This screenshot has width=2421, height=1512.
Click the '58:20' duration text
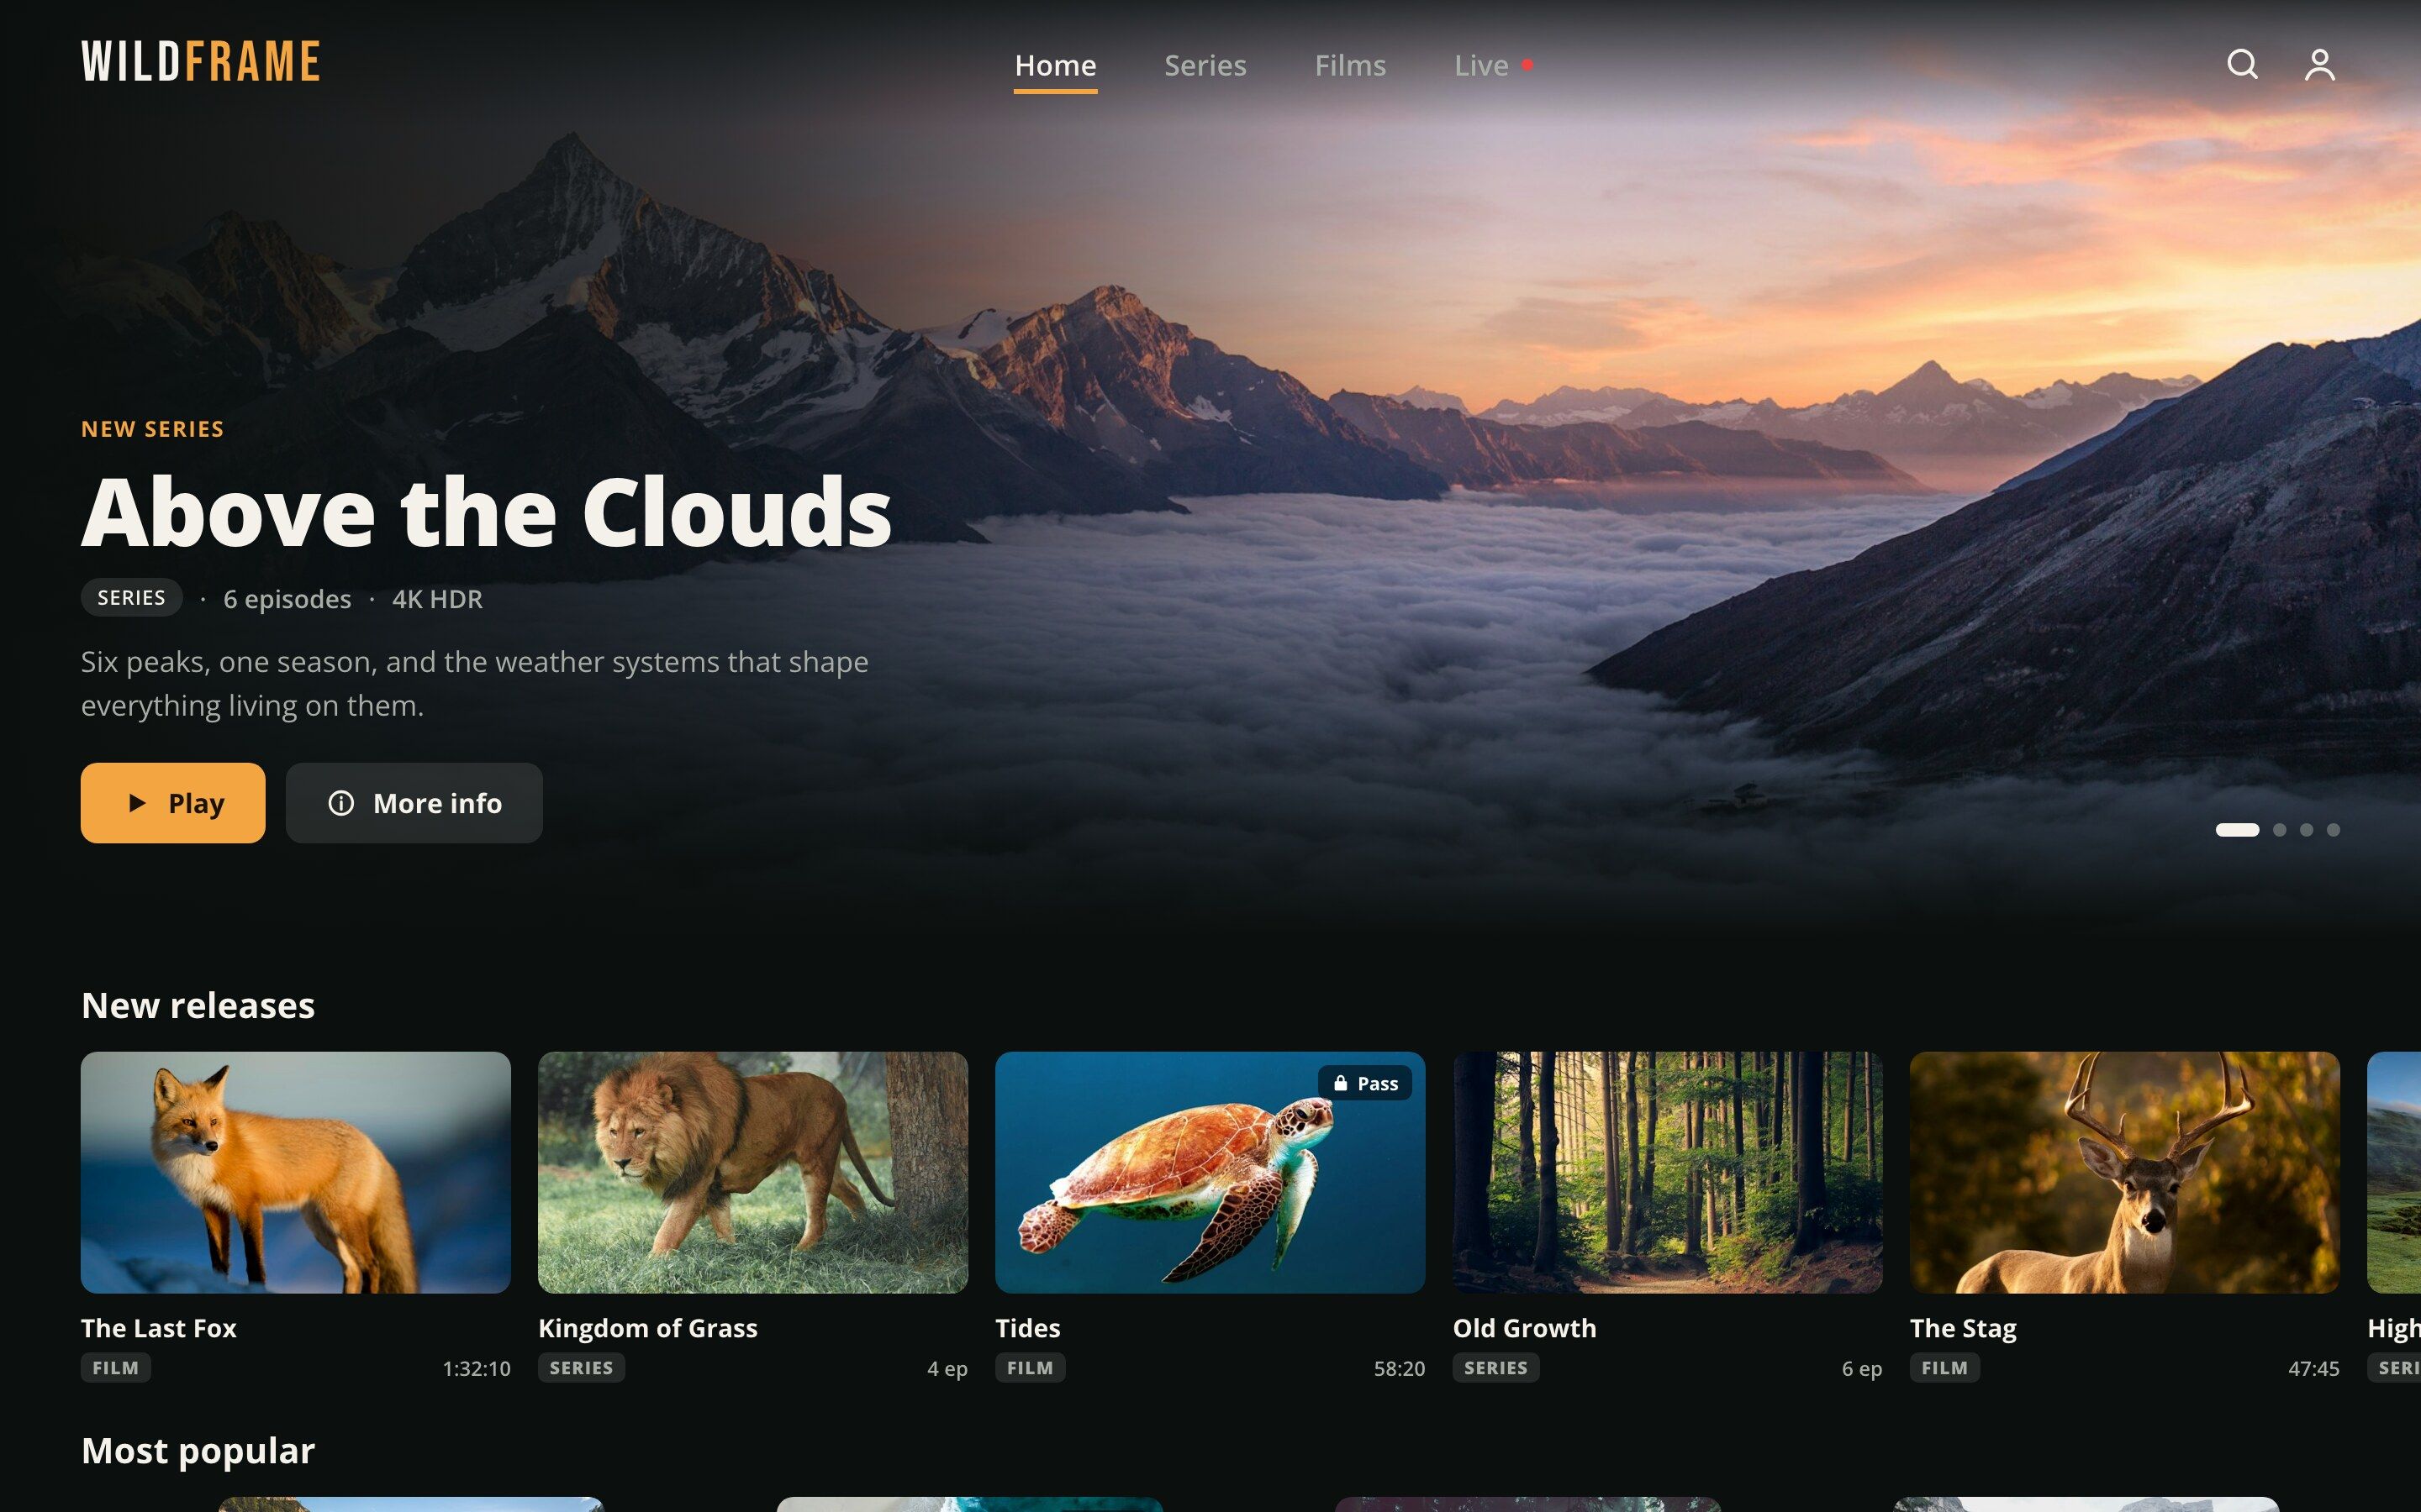click(1399, 1369)
